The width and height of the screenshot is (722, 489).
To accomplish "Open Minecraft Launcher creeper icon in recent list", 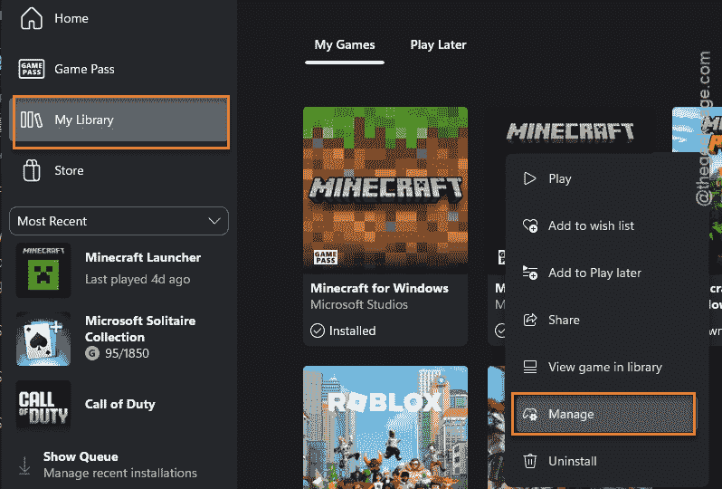I will (43, 270).
